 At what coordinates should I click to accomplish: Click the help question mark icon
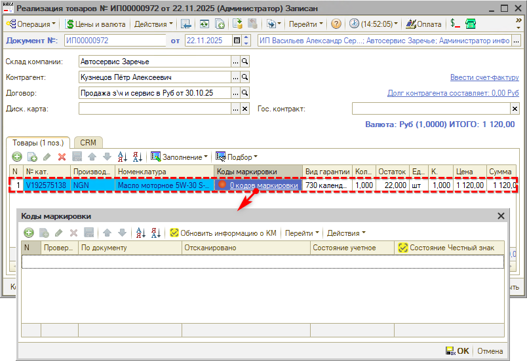point(336,24)
